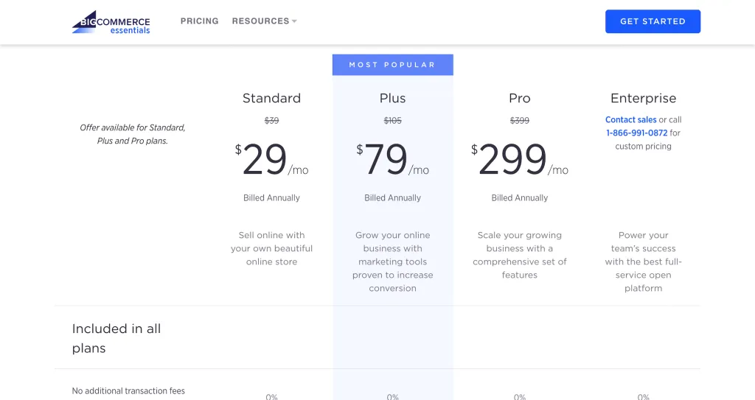The width and height of the screenshot is (755, 400).
Task: Click the $79 per month price
Action: (392, 160)
